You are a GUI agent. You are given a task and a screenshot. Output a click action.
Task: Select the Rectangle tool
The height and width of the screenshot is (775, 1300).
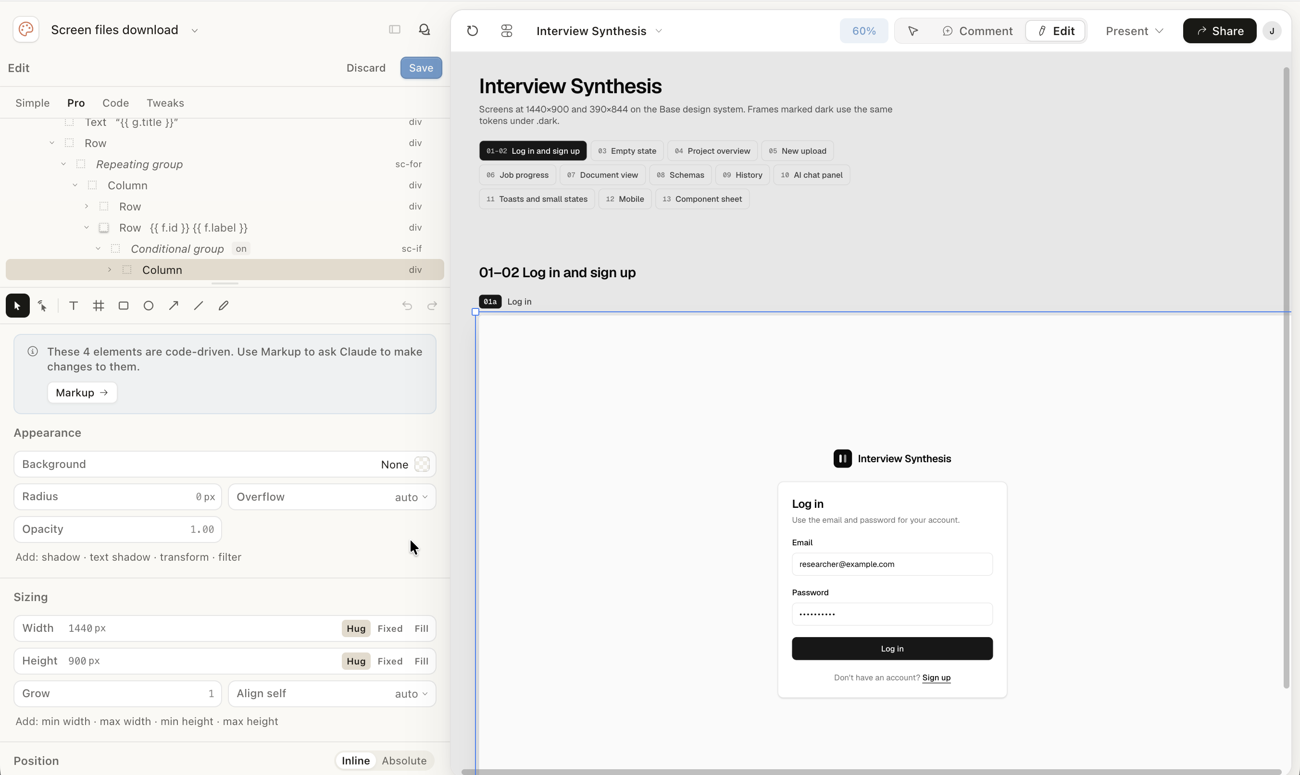123,306
